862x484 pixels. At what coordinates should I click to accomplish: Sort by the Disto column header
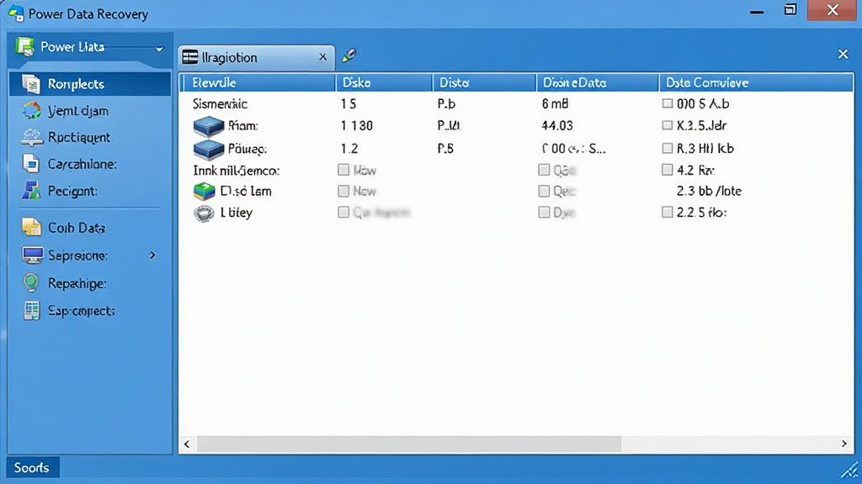tap(484, 83)
